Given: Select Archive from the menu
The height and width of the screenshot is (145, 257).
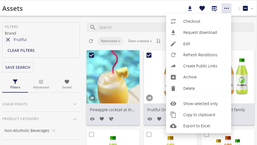Looking at the screenshot, I should pyautogui.click(x=199, y=77).
